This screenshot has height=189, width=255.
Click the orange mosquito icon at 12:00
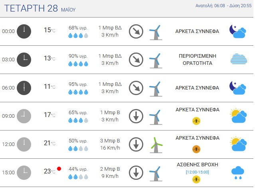click(x=196, y=149)
